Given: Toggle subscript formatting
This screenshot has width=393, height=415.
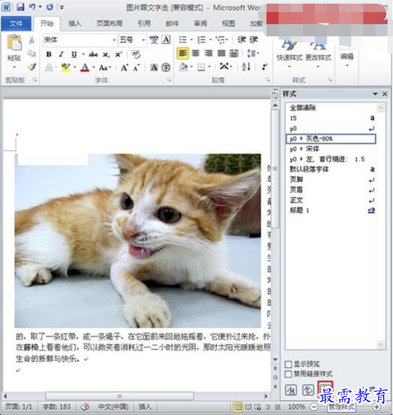Looking at the screenshot, I should (x=106, y=54).
